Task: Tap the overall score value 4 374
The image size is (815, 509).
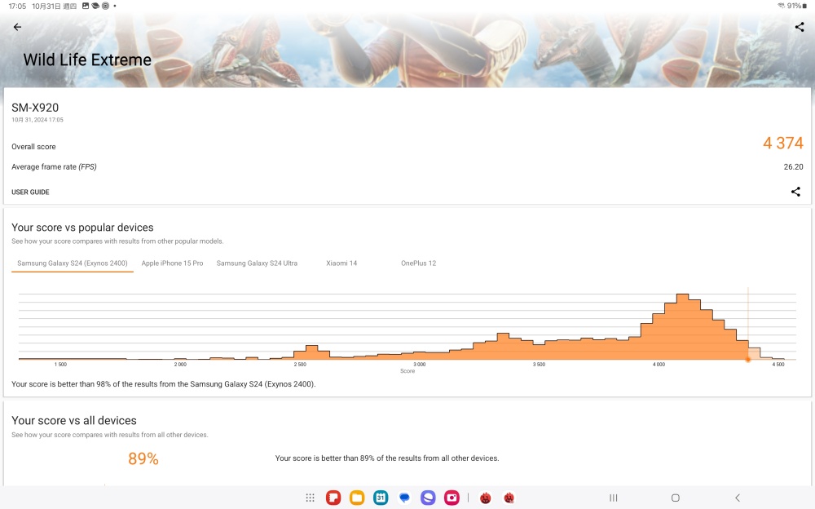Action: click(782, 143)
